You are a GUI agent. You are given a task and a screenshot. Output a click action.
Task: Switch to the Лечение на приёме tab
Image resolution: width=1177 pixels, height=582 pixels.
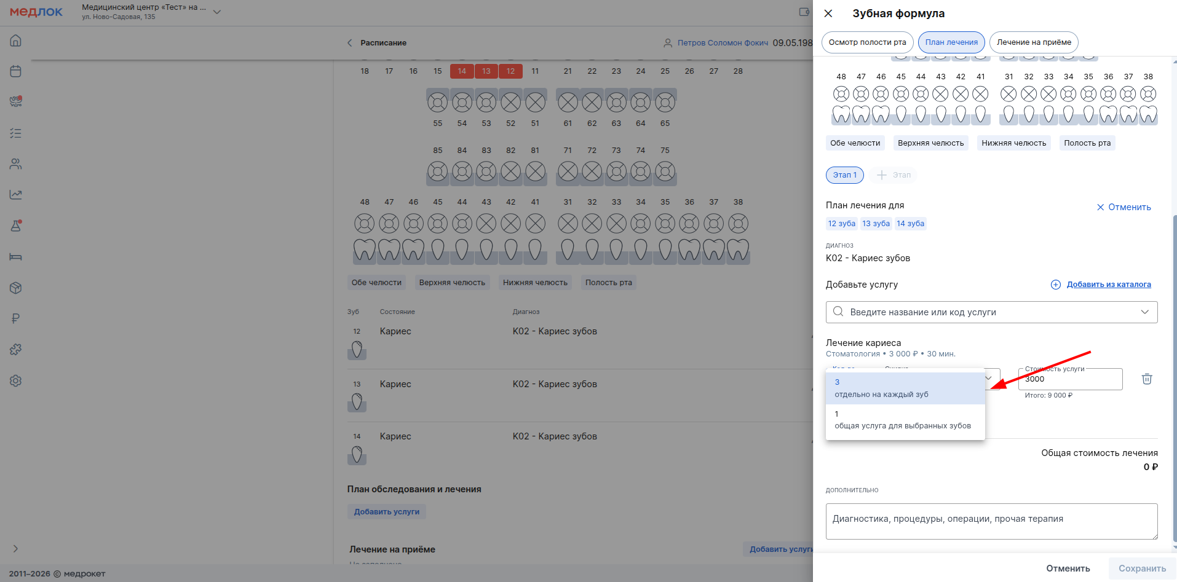click(x=1033, y=42)
